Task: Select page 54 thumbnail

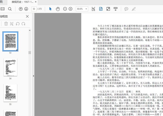Action: tap(10, 67)
